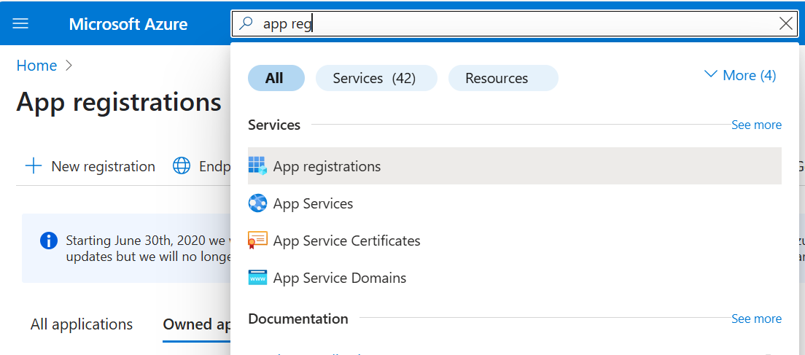805x355 pixels.
Task: Switch to the All applications tab
Action: pos(82,324)
